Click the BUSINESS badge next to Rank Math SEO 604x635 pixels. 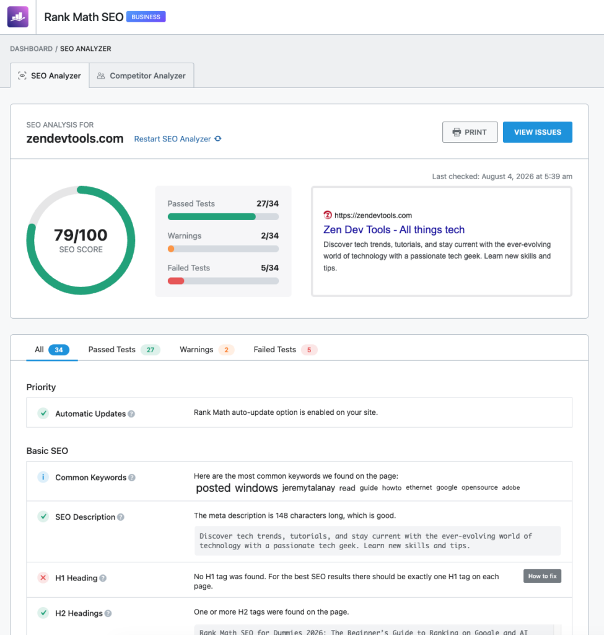[x=146, y=17]
